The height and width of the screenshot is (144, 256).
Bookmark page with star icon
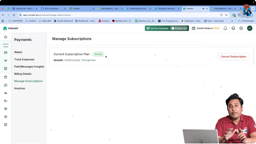click(x=226, y=15)
